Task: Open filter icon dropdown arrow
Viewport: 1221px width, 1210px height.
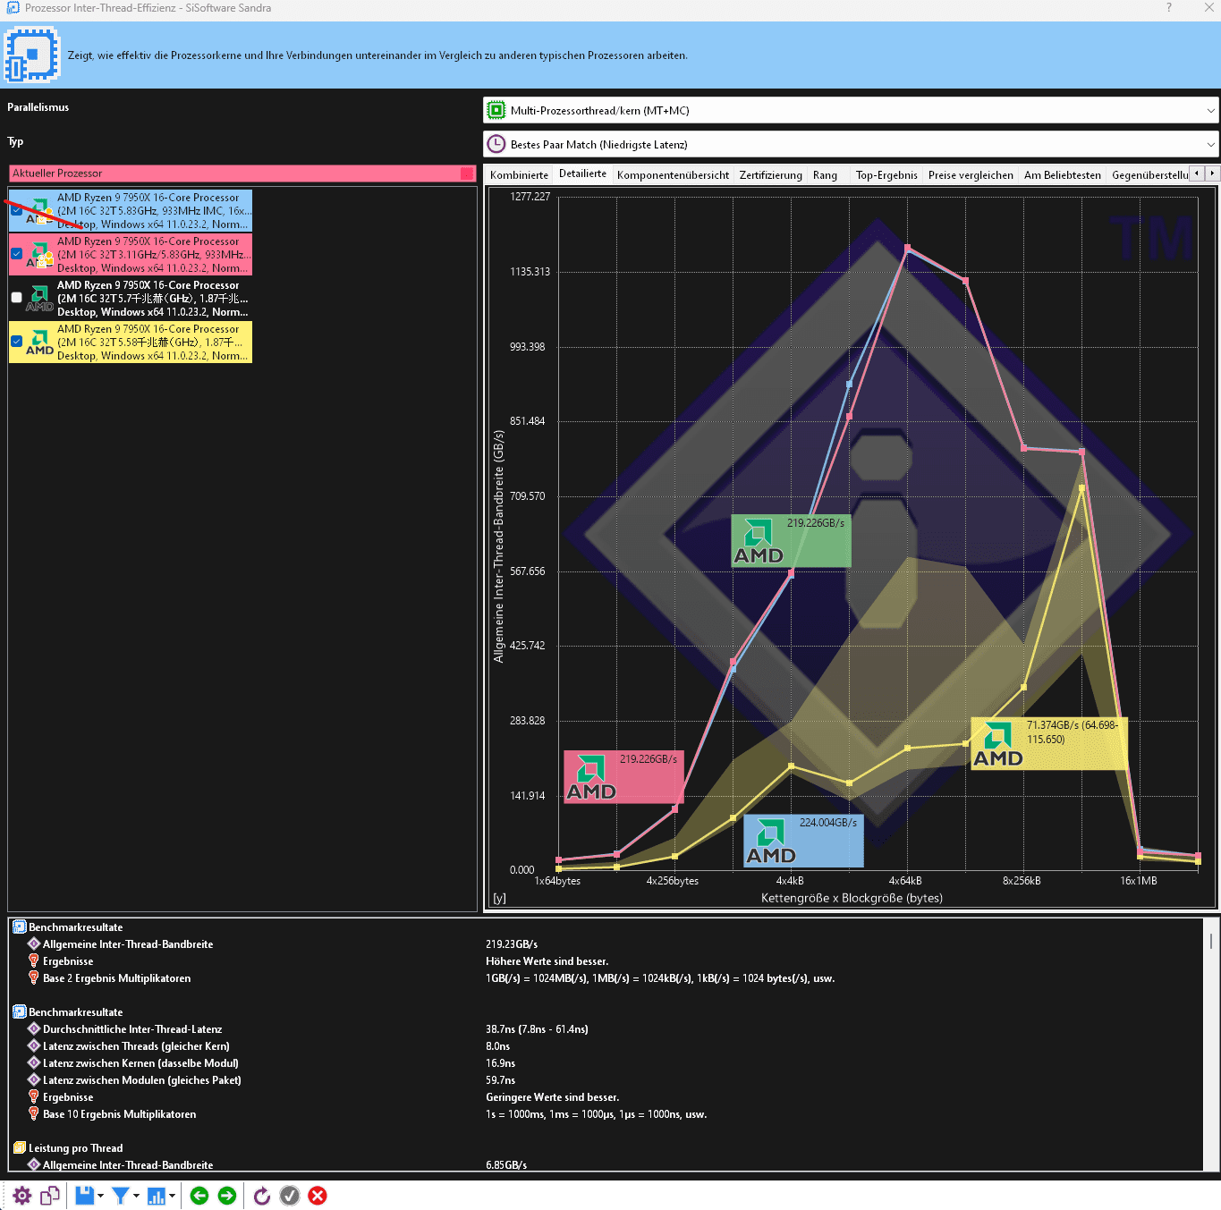Action: click(137, 1196)
